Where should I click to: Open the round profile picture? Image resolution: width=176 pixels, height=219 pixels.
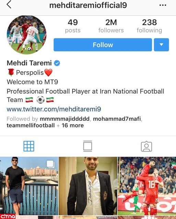tap(27, 35)
